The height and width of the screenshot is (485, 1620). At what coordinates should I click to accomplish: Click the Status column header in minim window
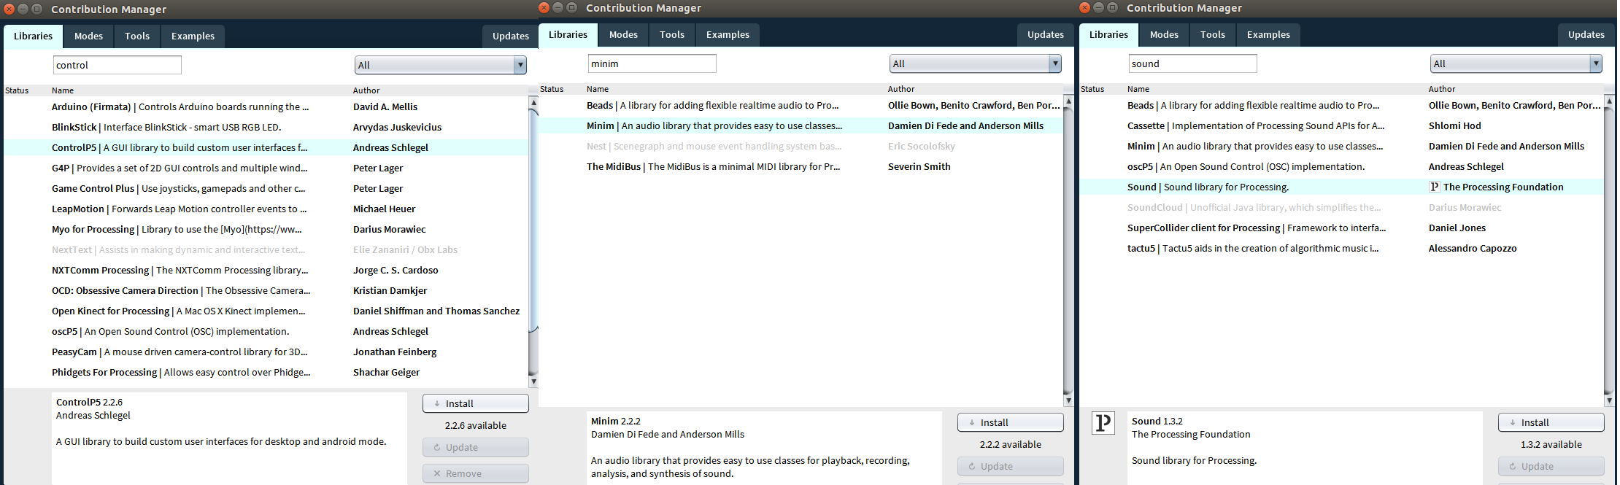tap(552, 89)
